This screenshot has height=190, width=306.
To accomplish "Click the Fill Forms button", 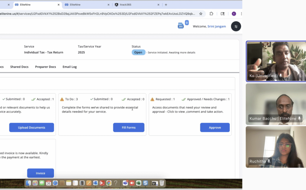I will coord(128,128).
